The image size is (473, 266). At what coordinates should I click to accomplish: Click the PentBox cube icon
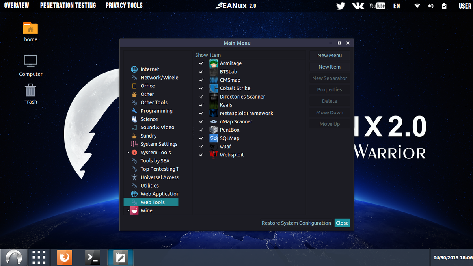pos(213,130)
